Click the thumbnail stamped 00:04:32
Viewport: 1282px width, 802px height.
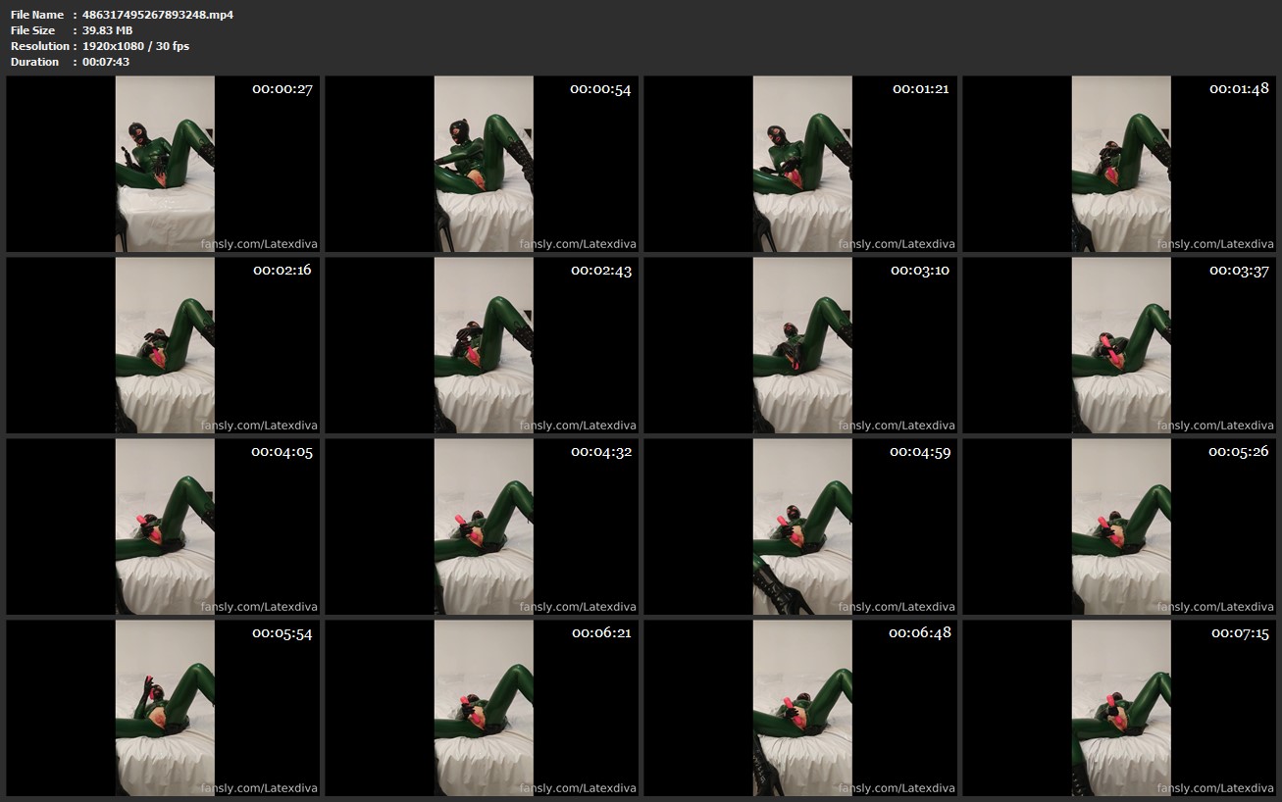(482, 526)
